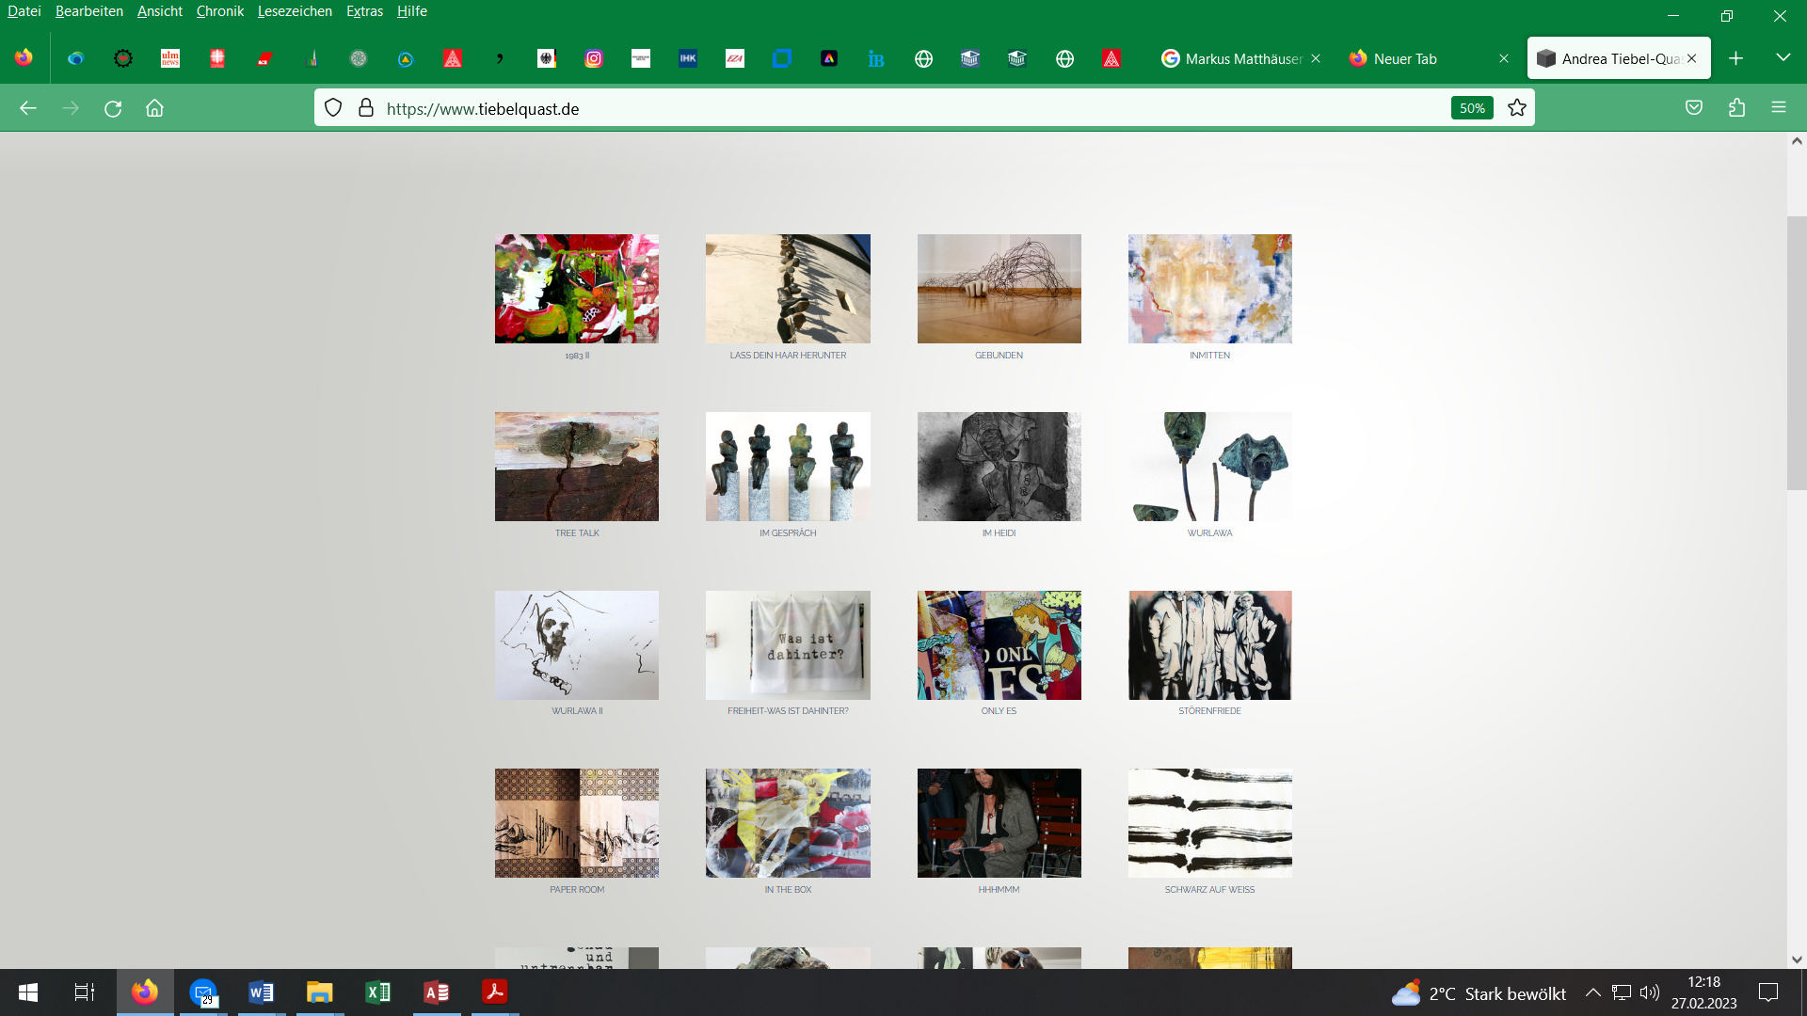Save page to Pocket icon

(1694, 108)
